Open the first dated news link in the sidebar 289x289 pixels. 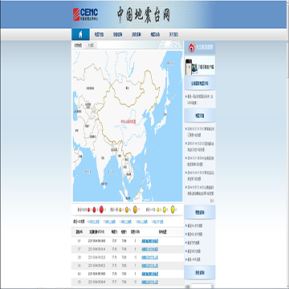tap(201, 132)
